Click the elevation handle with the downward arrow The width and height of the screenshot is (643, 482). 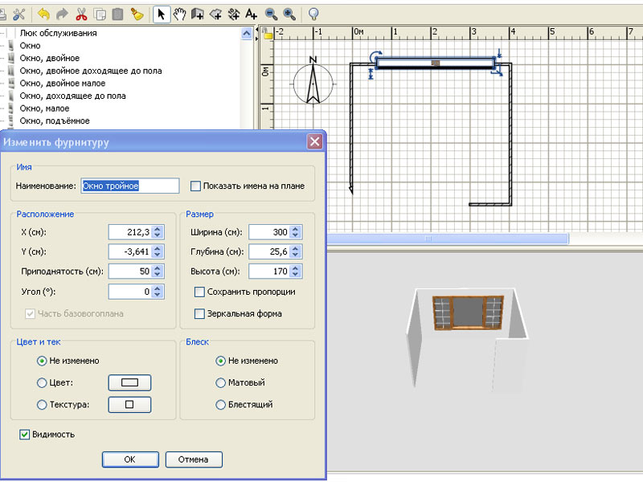(x=499, y=53)
